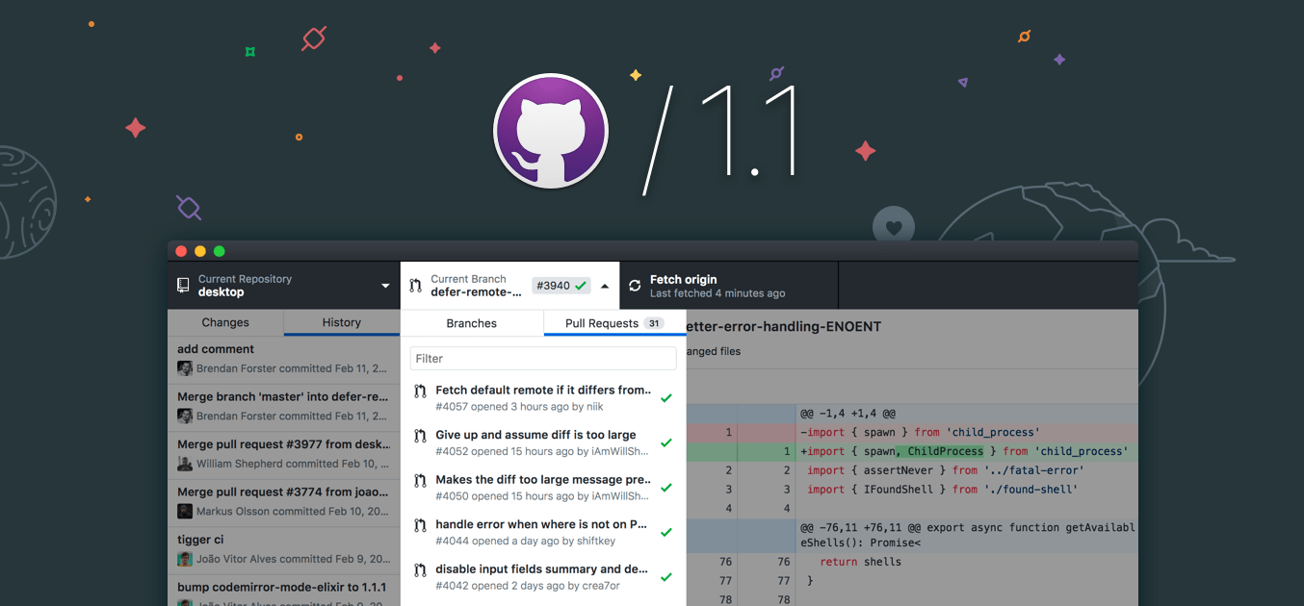Switch to the Branches tab
The height and width of the screenshot is (606, 1304).
coord(472,322)
